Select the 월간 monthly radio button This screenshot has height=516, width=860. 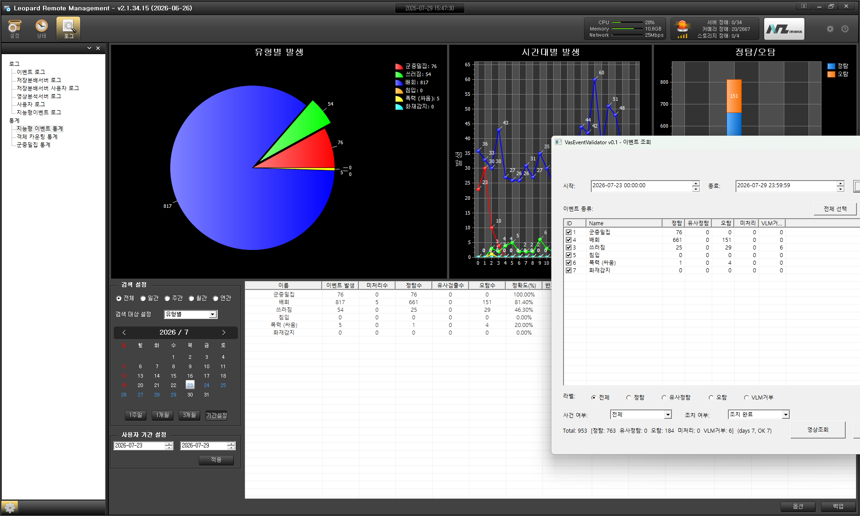click(x=191, y=298)
